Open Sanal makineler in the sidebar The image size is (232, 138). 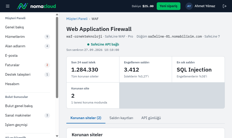click(28, 115)
